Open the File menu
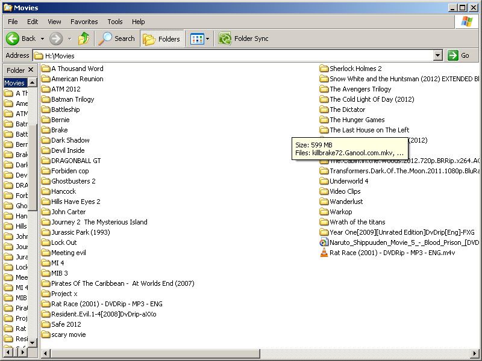The image size is (482, 361). click(13, 22)
